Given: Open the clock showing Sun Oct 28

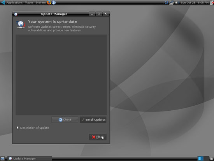Looking at the screenshot, I should coord(194,3).
